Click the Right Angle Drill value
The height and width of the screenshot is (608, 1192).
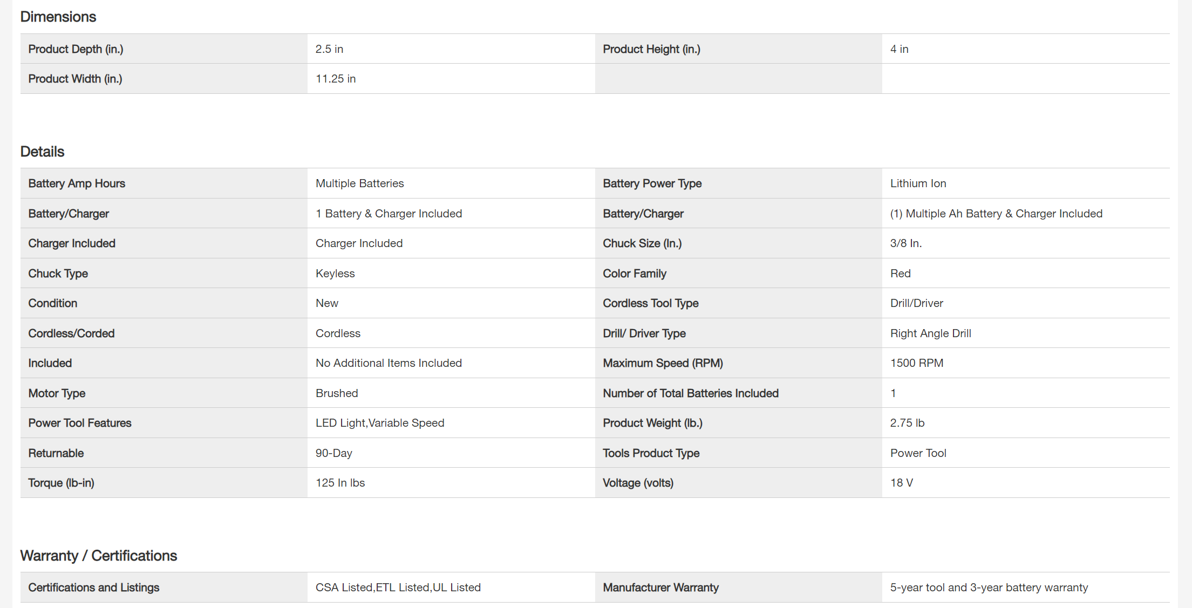(x=930, y=333)
